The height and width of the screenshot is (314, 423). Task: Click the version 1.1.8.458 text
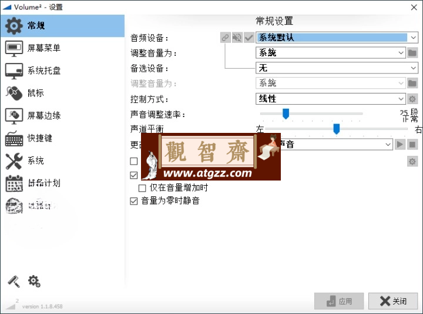coord(42,306)
